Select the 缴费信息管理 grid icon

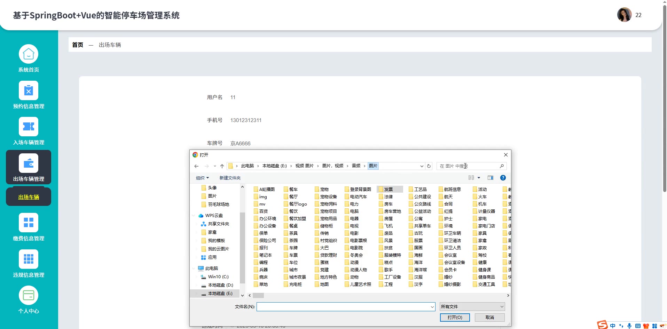point(28,223)
